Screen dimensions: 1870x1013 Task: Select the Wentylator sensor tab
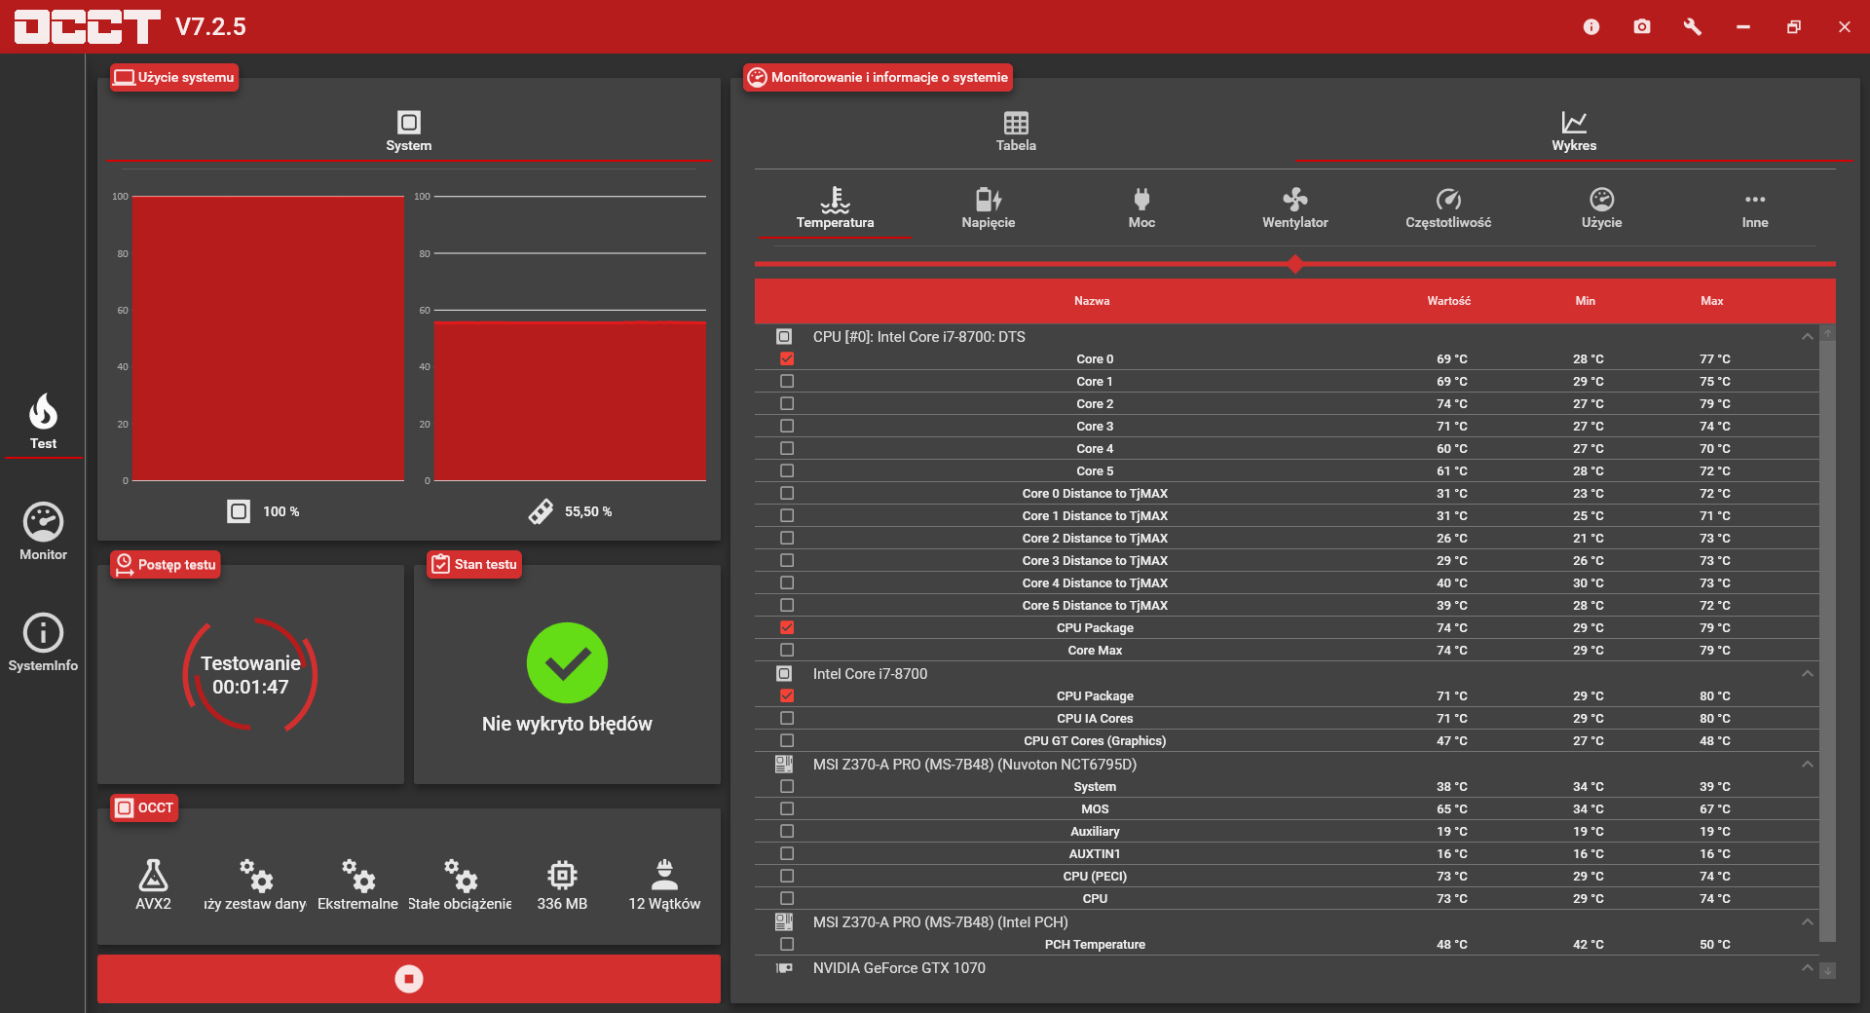click(x=1295, y=208)
